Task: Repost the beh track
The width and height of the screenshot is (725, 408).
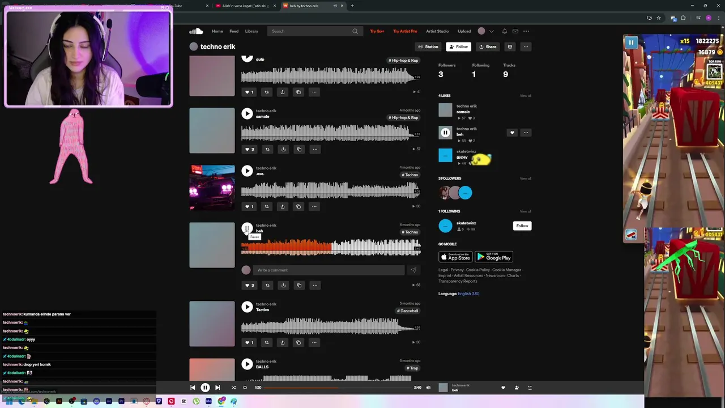Action: coord(267,285)
